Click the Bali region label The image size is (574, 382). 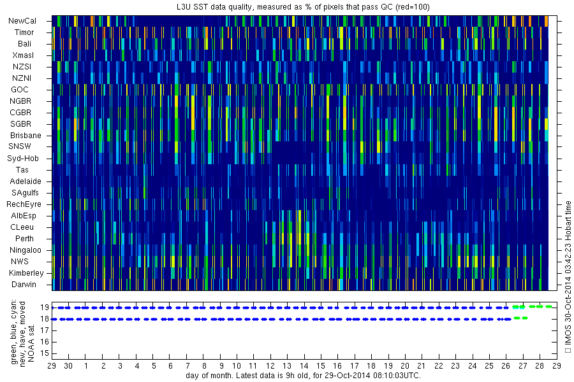(24, 44)
